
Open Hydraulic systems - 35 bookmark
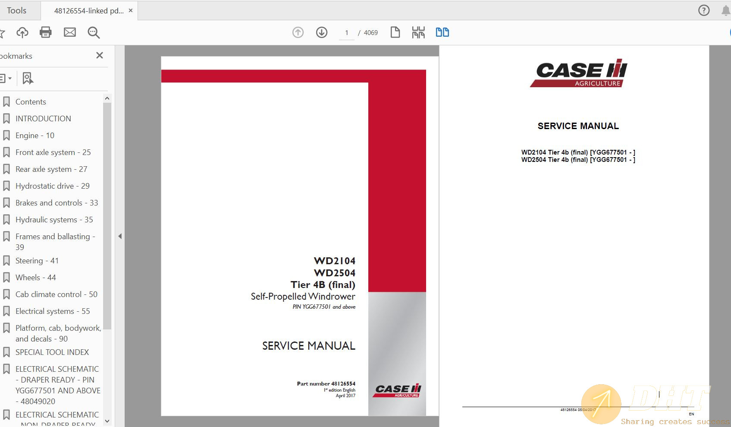[x=54, y=220]
